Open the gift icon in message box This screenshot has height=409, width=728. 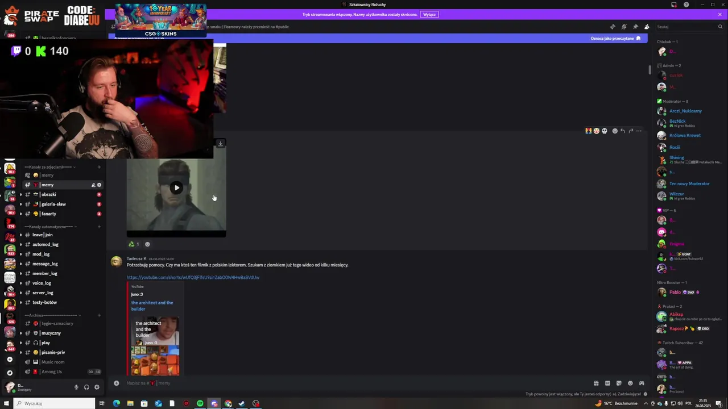596,383
